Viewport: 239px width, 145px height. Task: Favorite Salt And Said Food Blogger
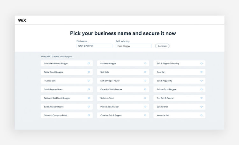pyautogui.click(x=89, y=98)
